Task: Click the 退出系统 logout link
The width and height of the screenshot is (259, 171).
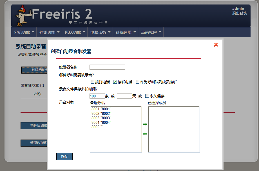Action: pyautogui.click(x=239, y=13)
